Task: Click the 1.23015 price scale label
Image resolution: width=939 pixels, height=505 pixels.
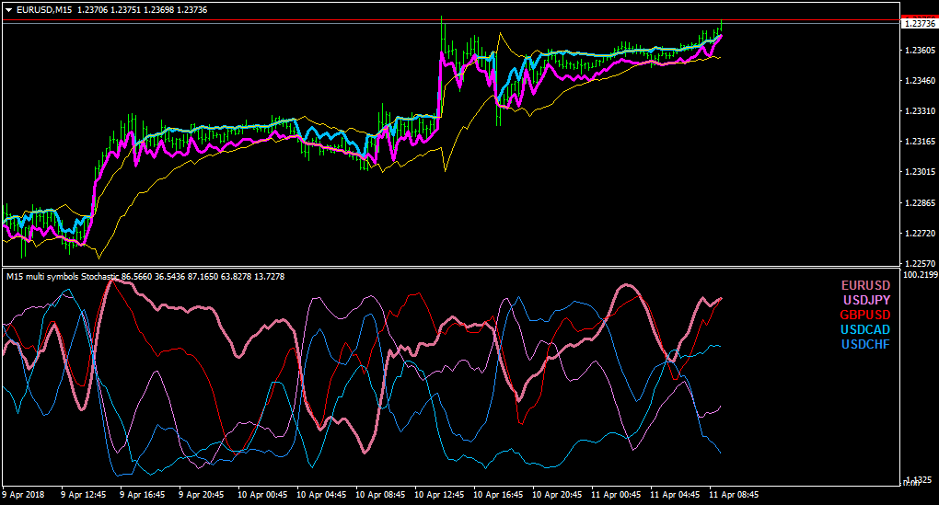Action: click(x=920, y=172)
